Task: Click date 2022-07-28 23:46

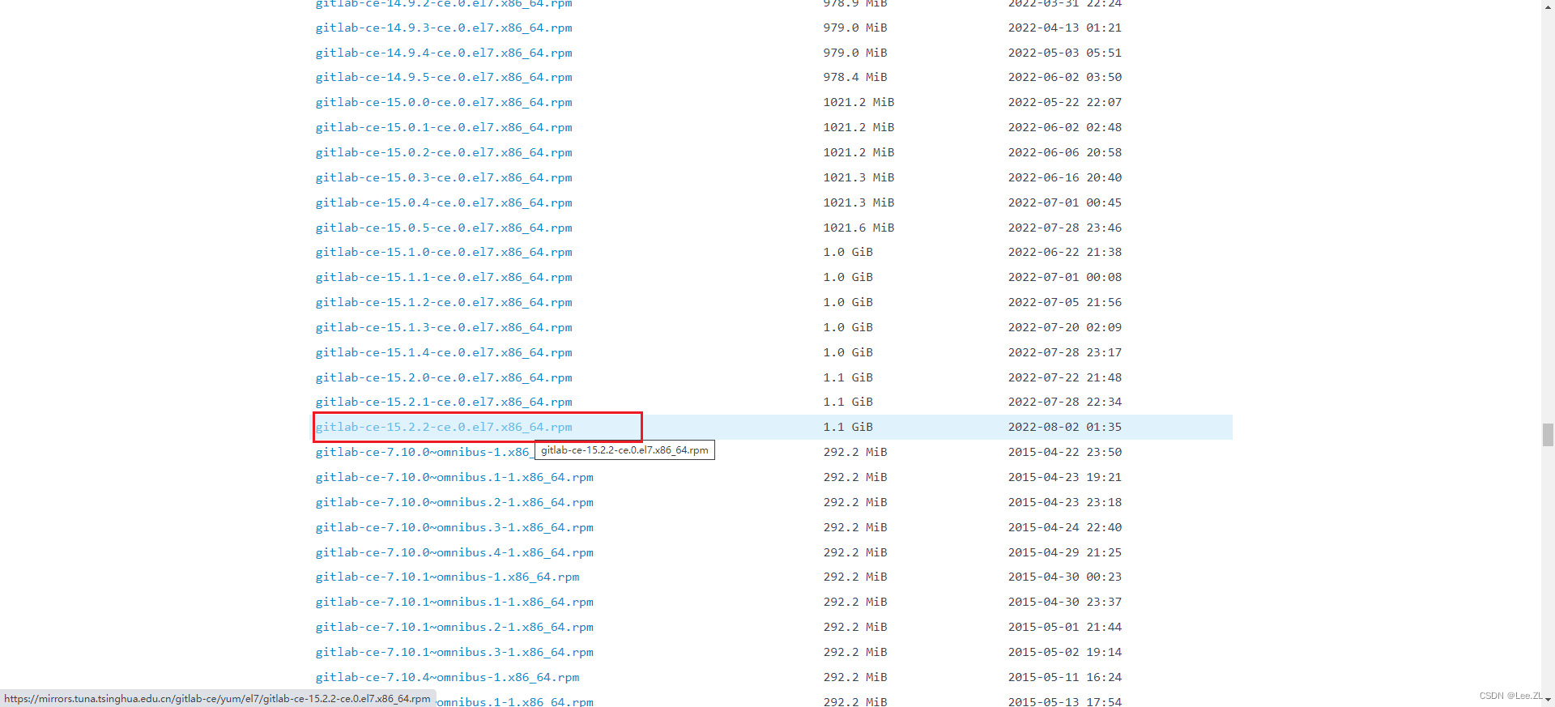Action: (x=1065, y=228)
